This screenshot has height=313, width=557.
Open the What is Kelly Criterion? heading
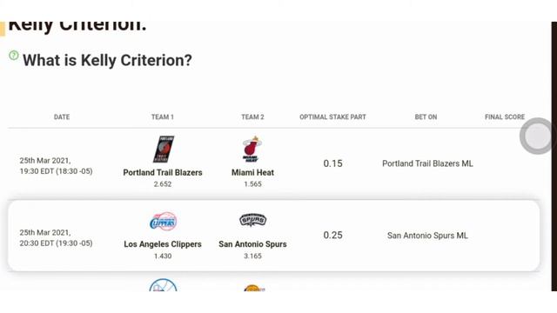[x=107, y=60]
